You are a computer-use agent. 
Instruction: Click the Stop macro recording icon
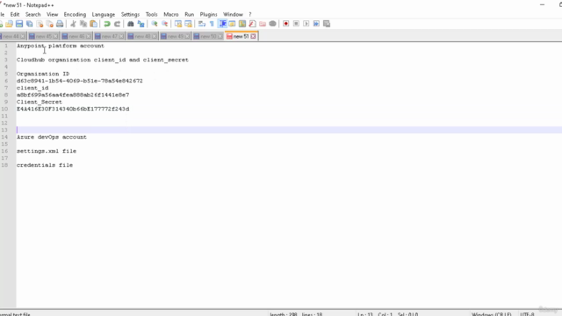tap(296, 24)
